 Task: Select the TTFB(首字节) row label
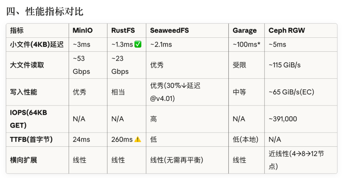pos(31,140)
